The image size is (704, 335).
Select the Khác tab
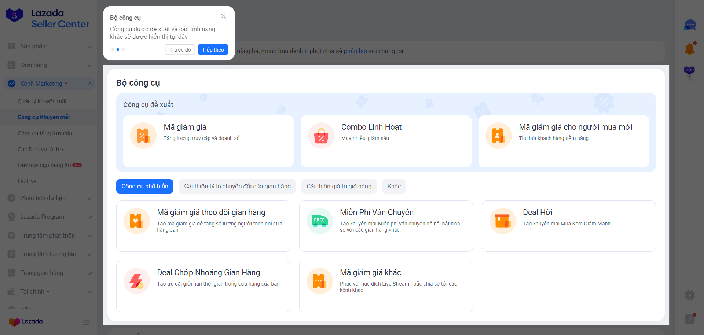pos(394,186)
